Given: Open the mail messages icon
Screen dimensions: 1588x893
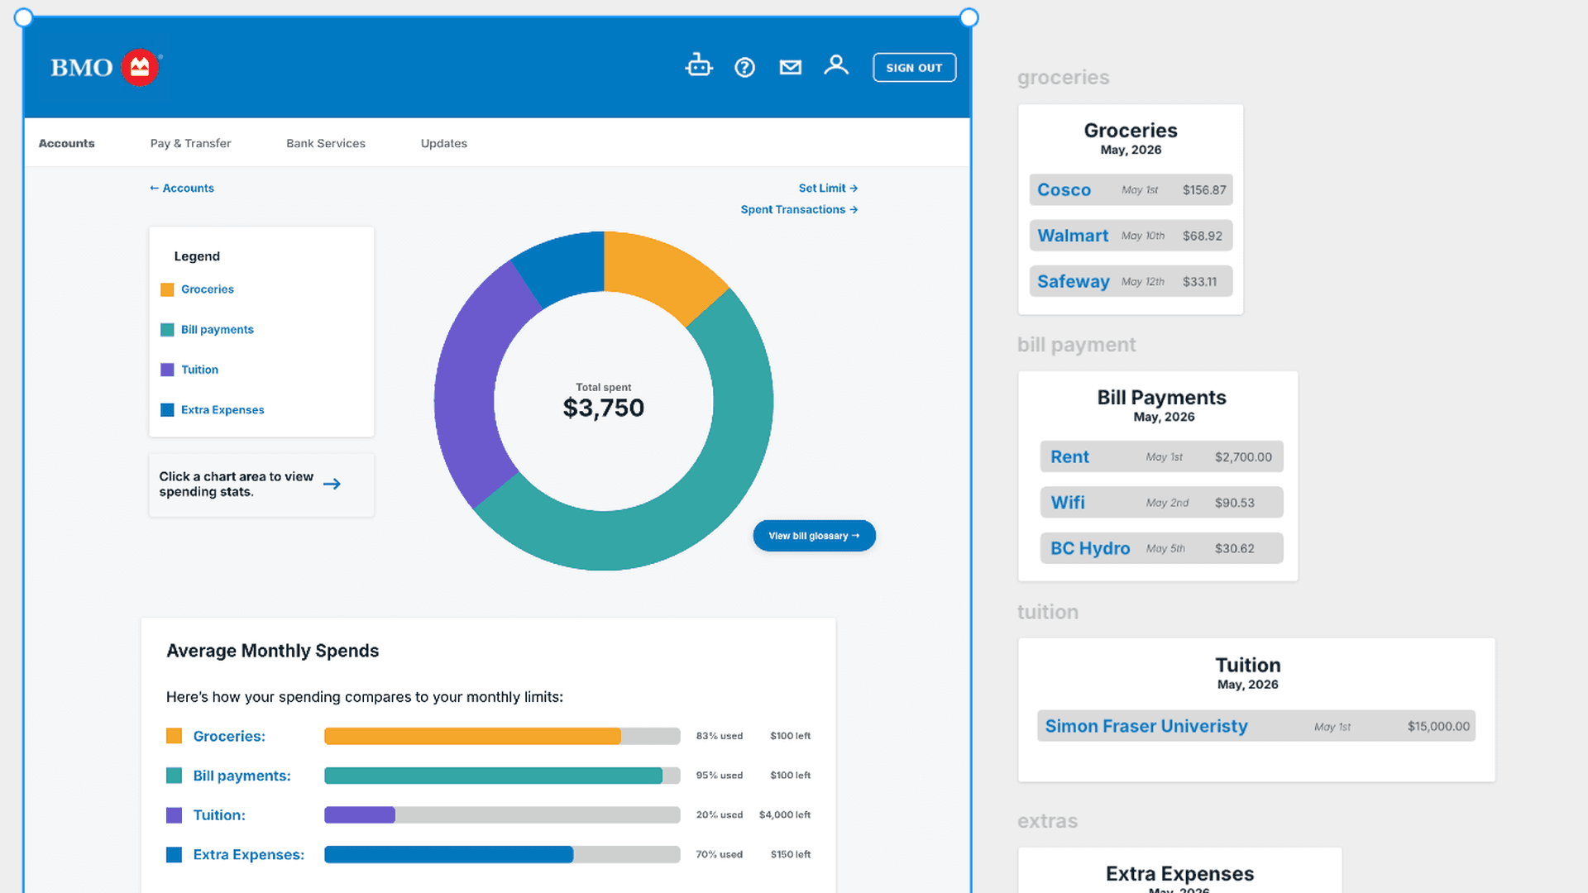Looking at the screenshot, I should [x=791, y=67].
